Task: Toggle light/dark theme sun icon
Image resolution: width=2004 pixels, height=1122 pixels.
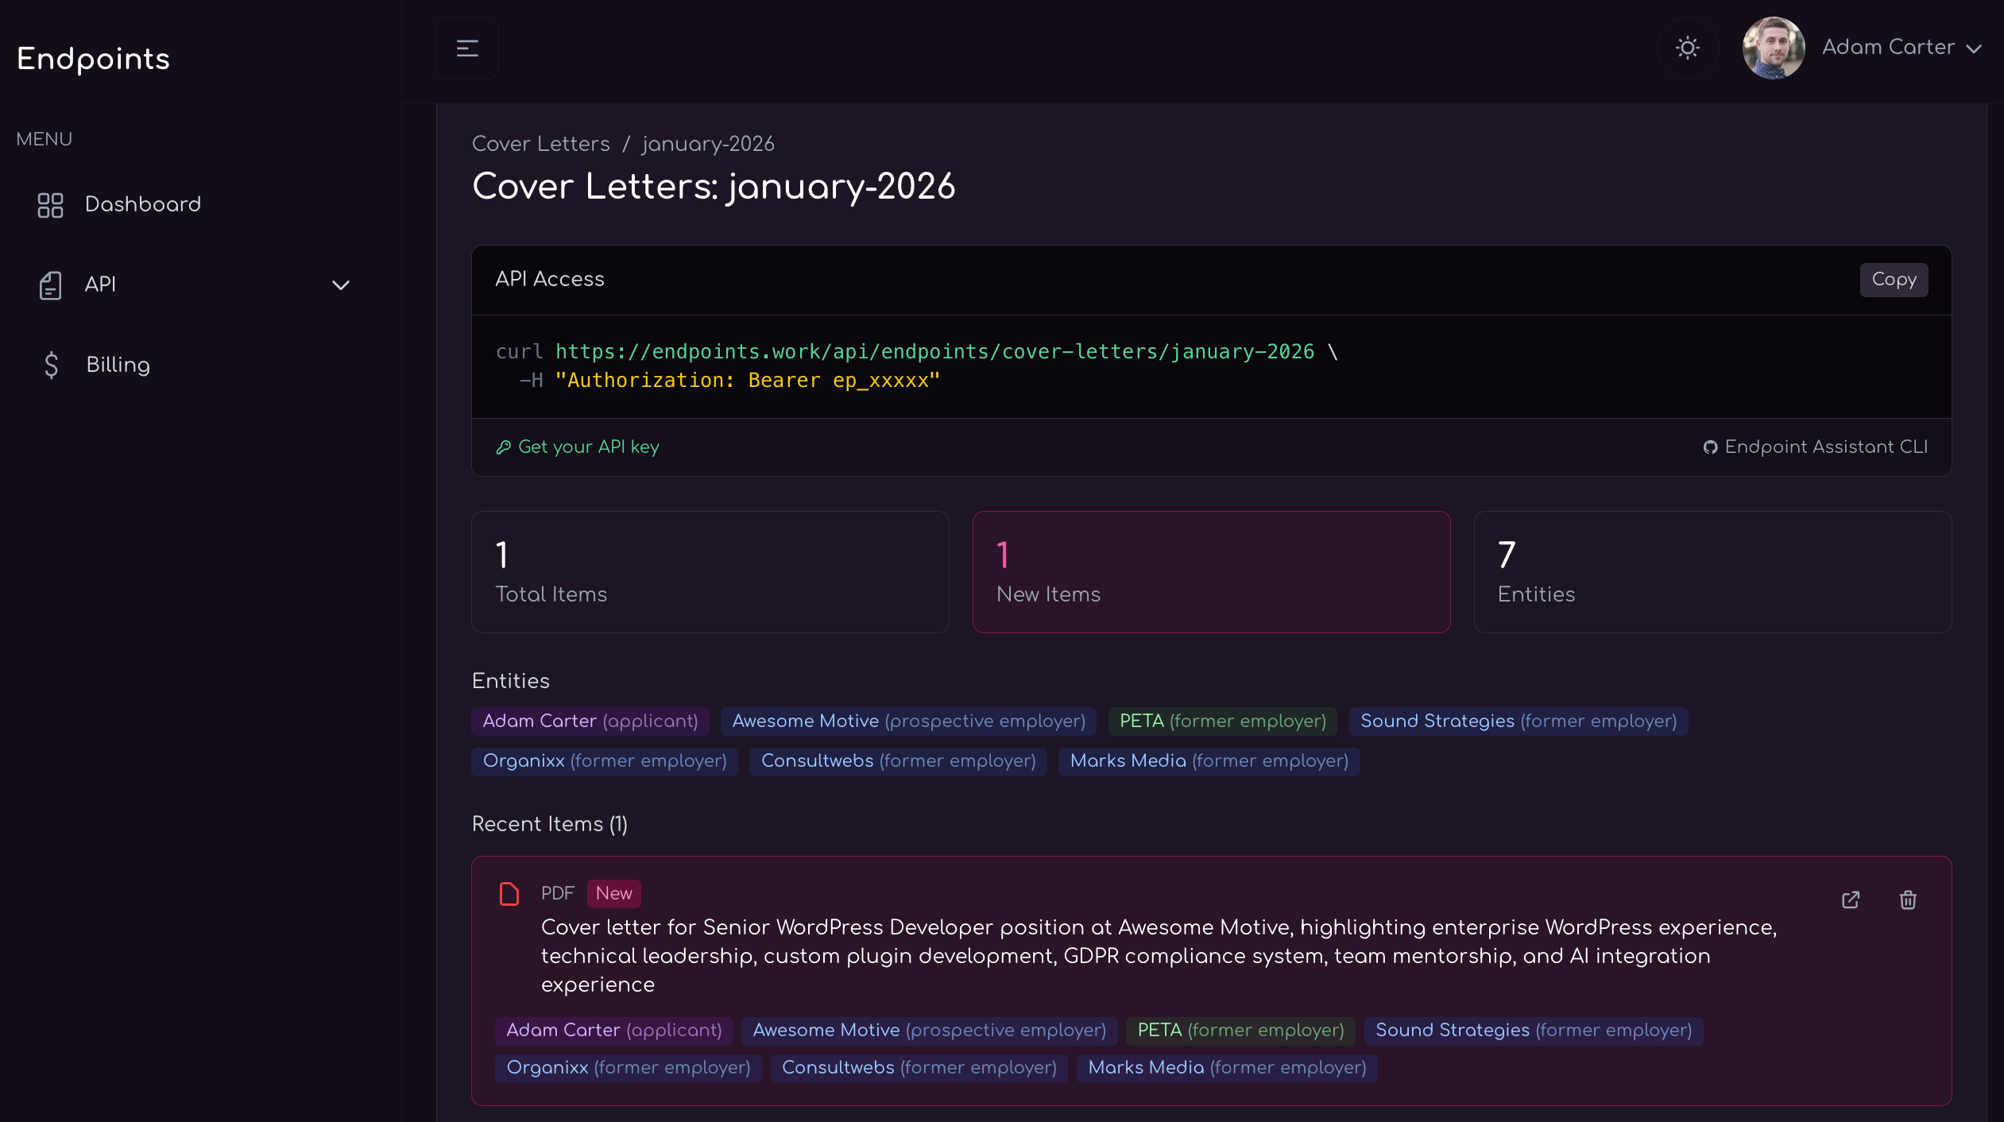Action: coord(1687,48)
